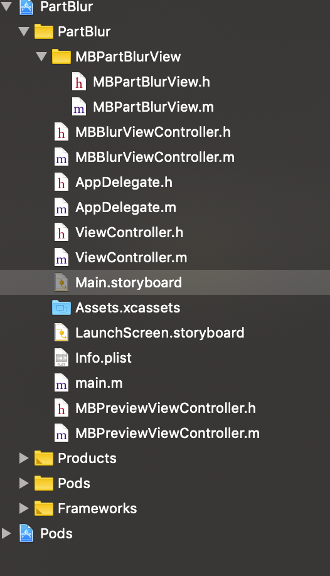
Task: Click the MBPartBlurView.m implementation file icon
Action: pyautogui.click(x=79, y=107)
